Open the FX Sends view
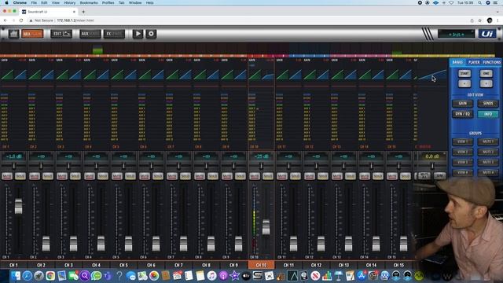 pos(114,34)
